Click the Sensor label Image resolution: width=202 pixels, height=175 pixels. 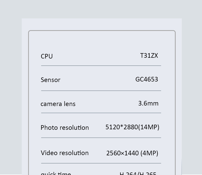point(51,80)
